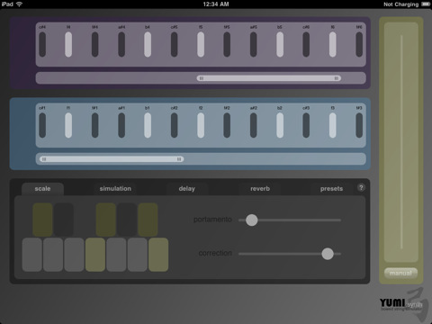The height and width of the screenshot is (324, 432).
Task: Tap the f#6 note bar on purple string
Action: (x=359, y=44)
